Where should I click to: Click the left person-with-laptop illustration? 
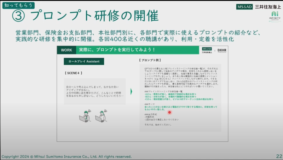85,116
